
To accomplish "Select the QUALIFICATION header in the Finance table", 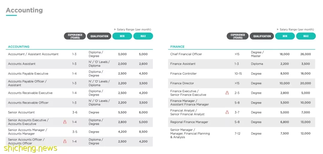I will (262, 36).
